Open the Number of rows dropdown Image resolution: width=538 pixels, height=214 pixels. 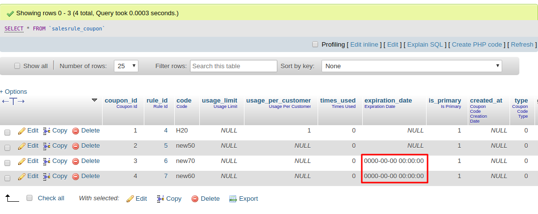tap(126, 66)
